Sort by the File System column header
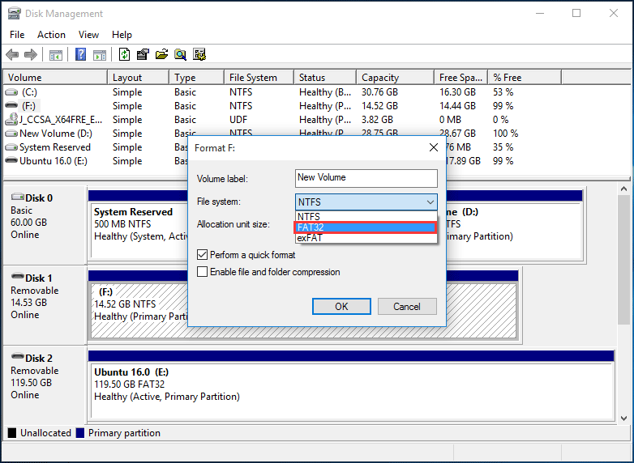Image resolution: width=634 pixels, height=463 pixels. [259, 77]
